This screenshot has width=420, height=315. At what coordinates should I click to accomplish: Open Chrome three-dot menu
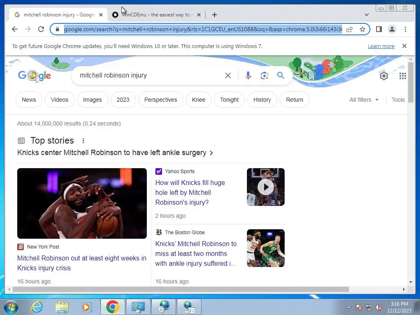click(x=405, y=29)
